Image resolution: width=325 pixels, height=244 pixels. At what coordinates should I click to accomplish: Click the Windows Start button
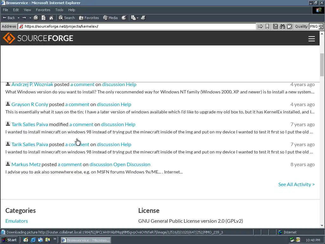[x=9, y=240]
